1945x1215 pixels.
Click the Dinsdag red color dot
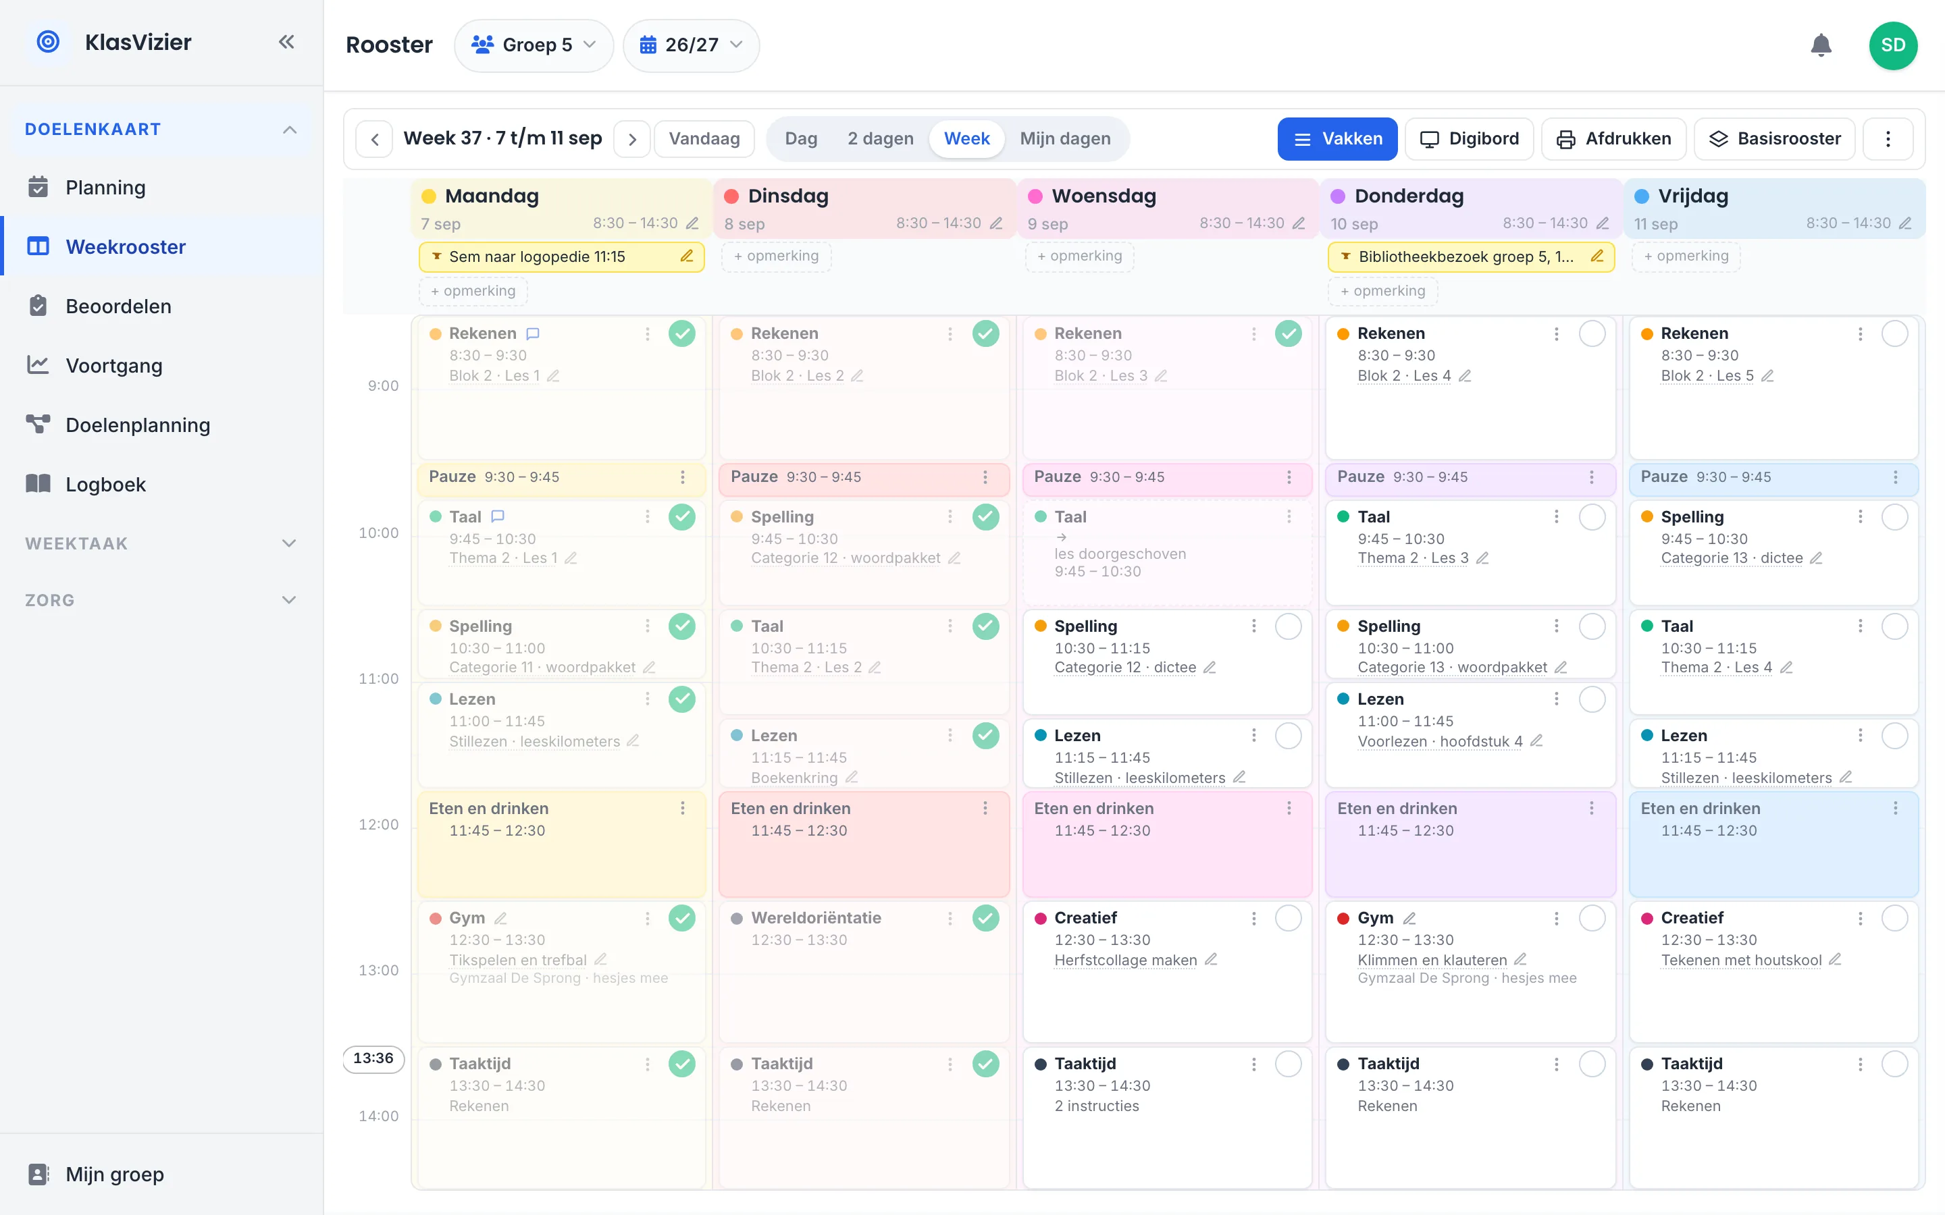coord(731,197)
